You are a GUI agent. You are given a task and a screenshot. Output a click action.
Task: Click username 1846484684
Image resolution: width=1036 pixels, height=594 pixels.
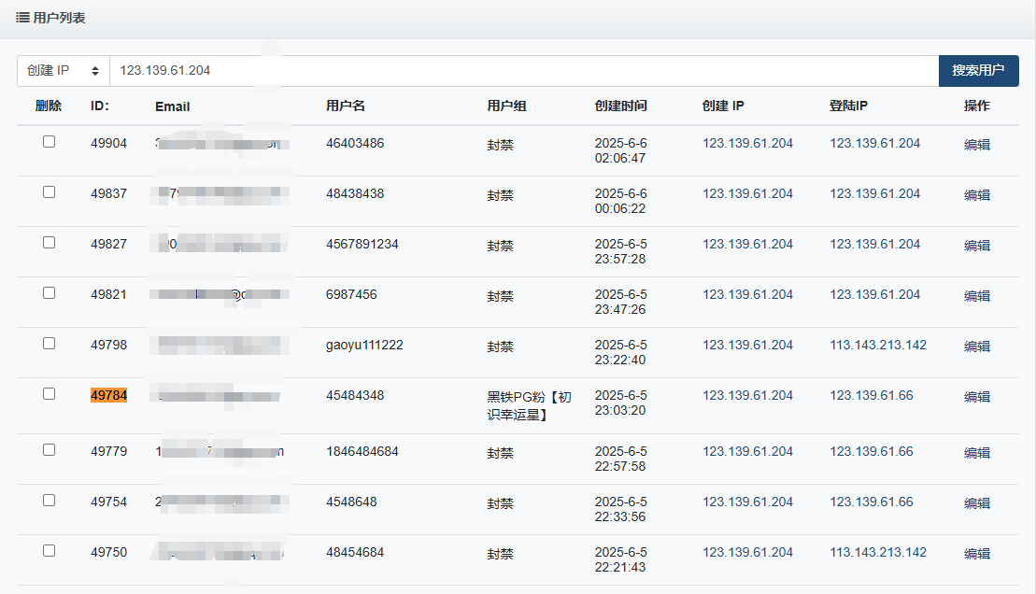click(x=362, y=451)
